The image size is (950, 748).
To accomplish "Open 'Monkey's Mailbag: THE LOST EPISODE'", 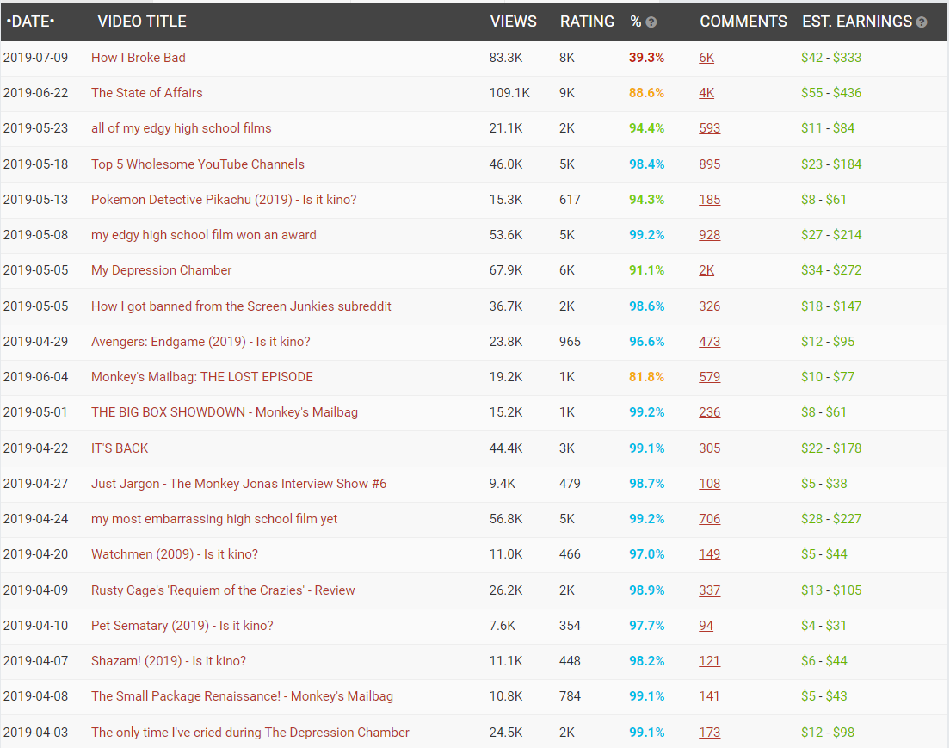I will coord(201,376).
